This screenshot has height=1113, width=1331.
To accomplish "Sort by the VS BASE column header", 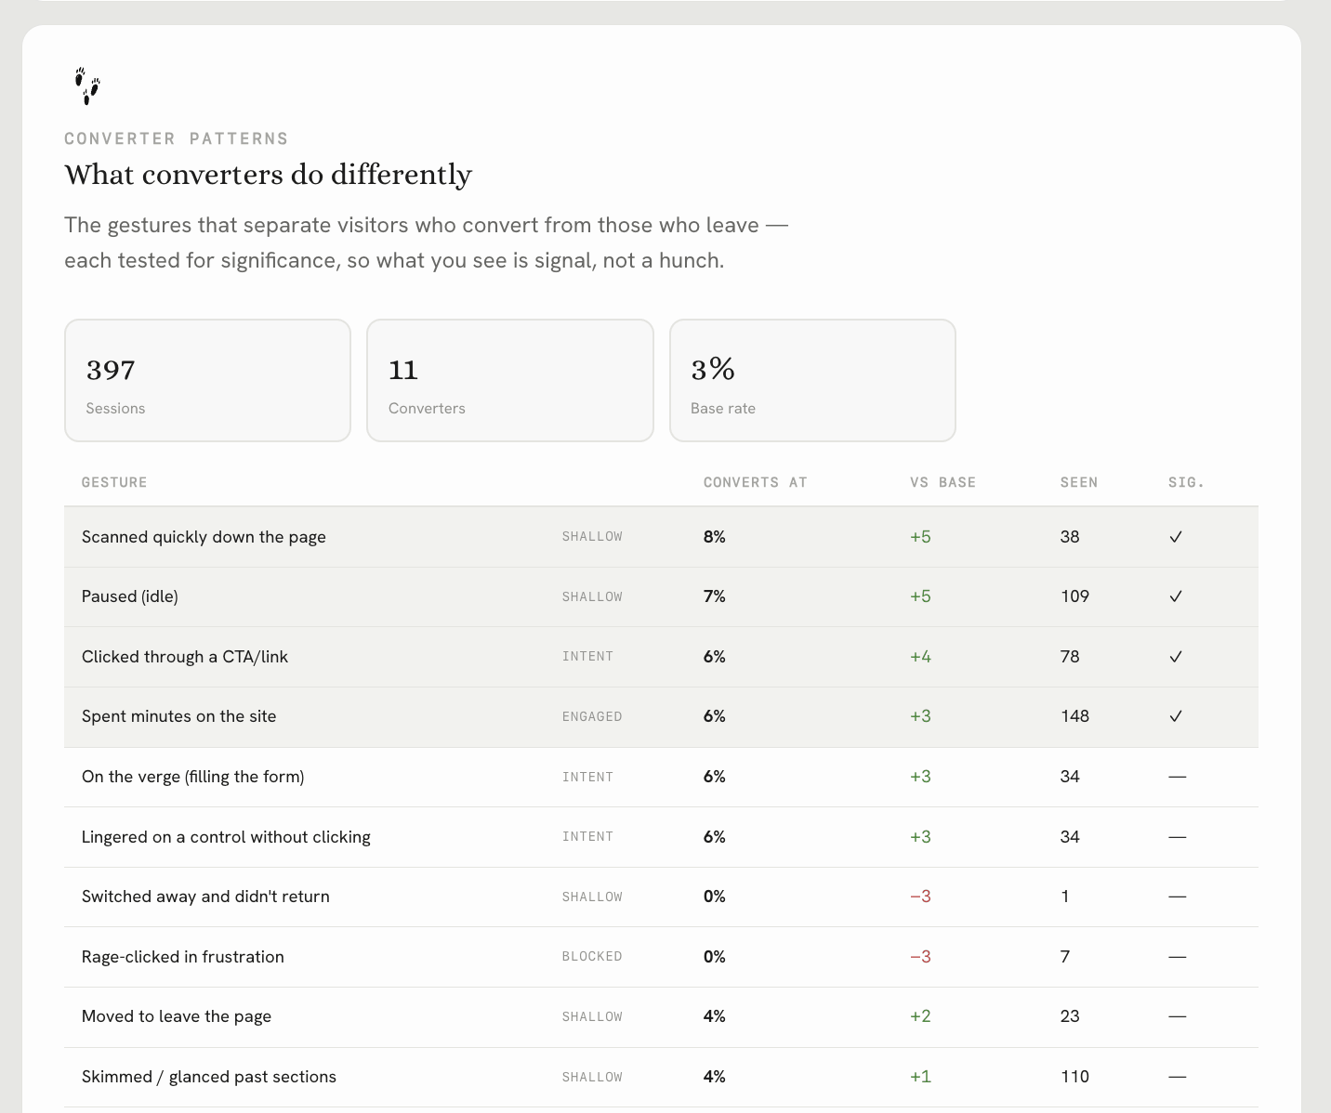I will tap(942, 482).
